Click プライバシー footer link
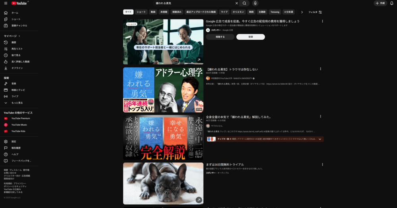397x208 pixels. [x=20, y=183]
